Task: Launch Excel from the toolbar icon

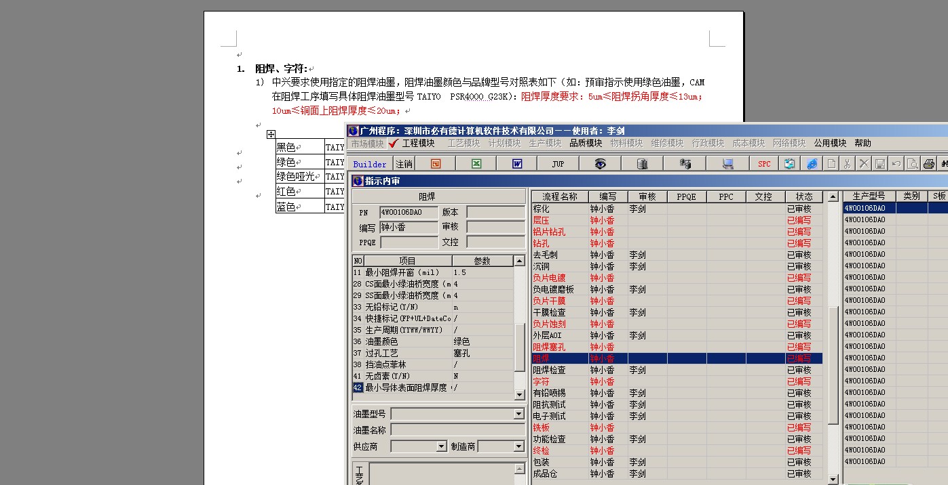Action: pyautogui.click(x=476, y=164)
